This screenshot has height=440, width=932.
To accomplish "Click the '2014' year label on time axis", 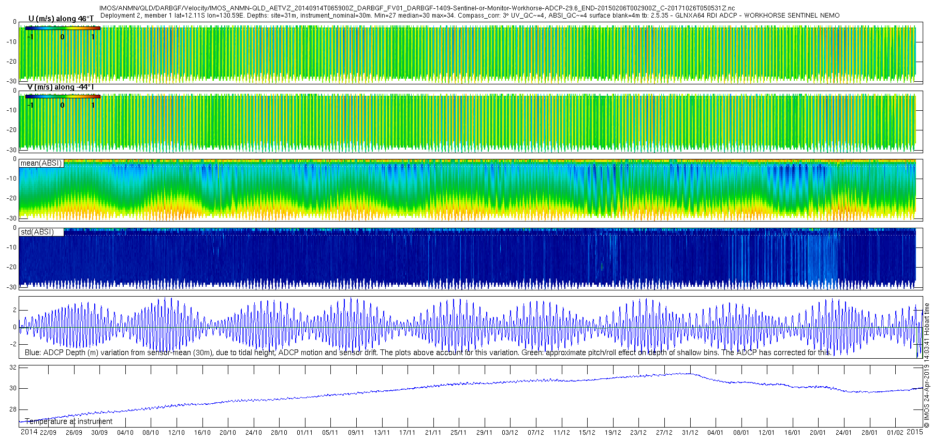I will 29,432.
